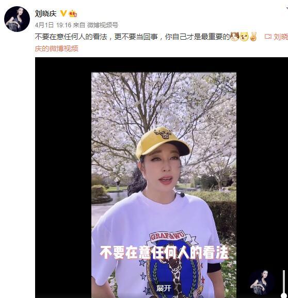This screenshot has width=288, height=298.
Task: Open the 微博视频号 source link
Action: [103, 25]
